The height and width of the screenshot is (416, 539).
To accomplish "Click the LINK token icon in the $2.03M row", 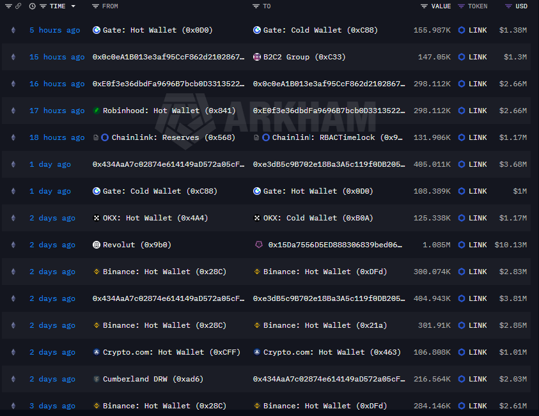I will tap(462, 379).
